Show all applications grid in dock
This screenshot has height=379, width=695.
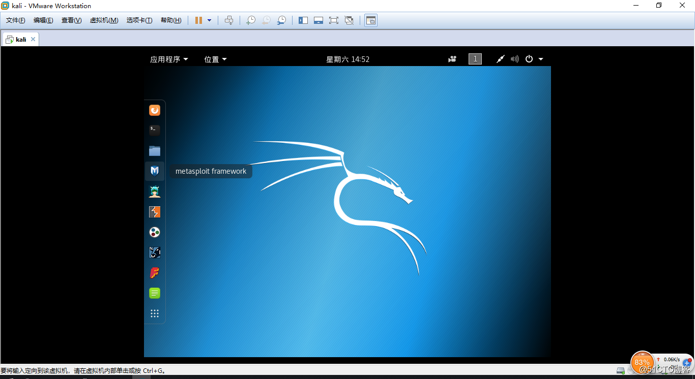click(x=155, y=313)
